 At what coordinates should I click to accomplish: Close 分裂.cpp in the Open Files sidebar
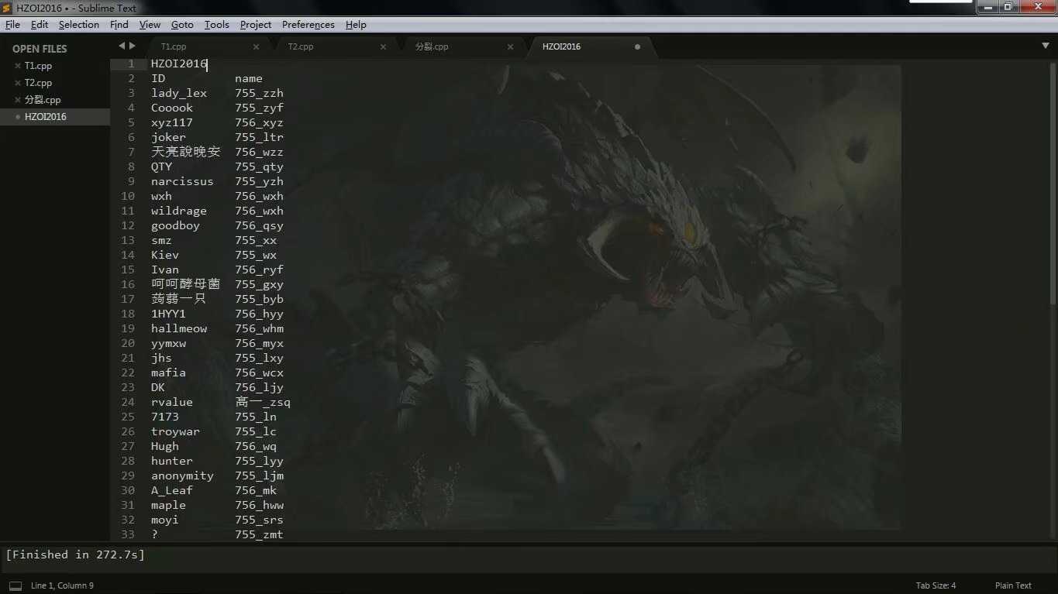pos(18,100)
